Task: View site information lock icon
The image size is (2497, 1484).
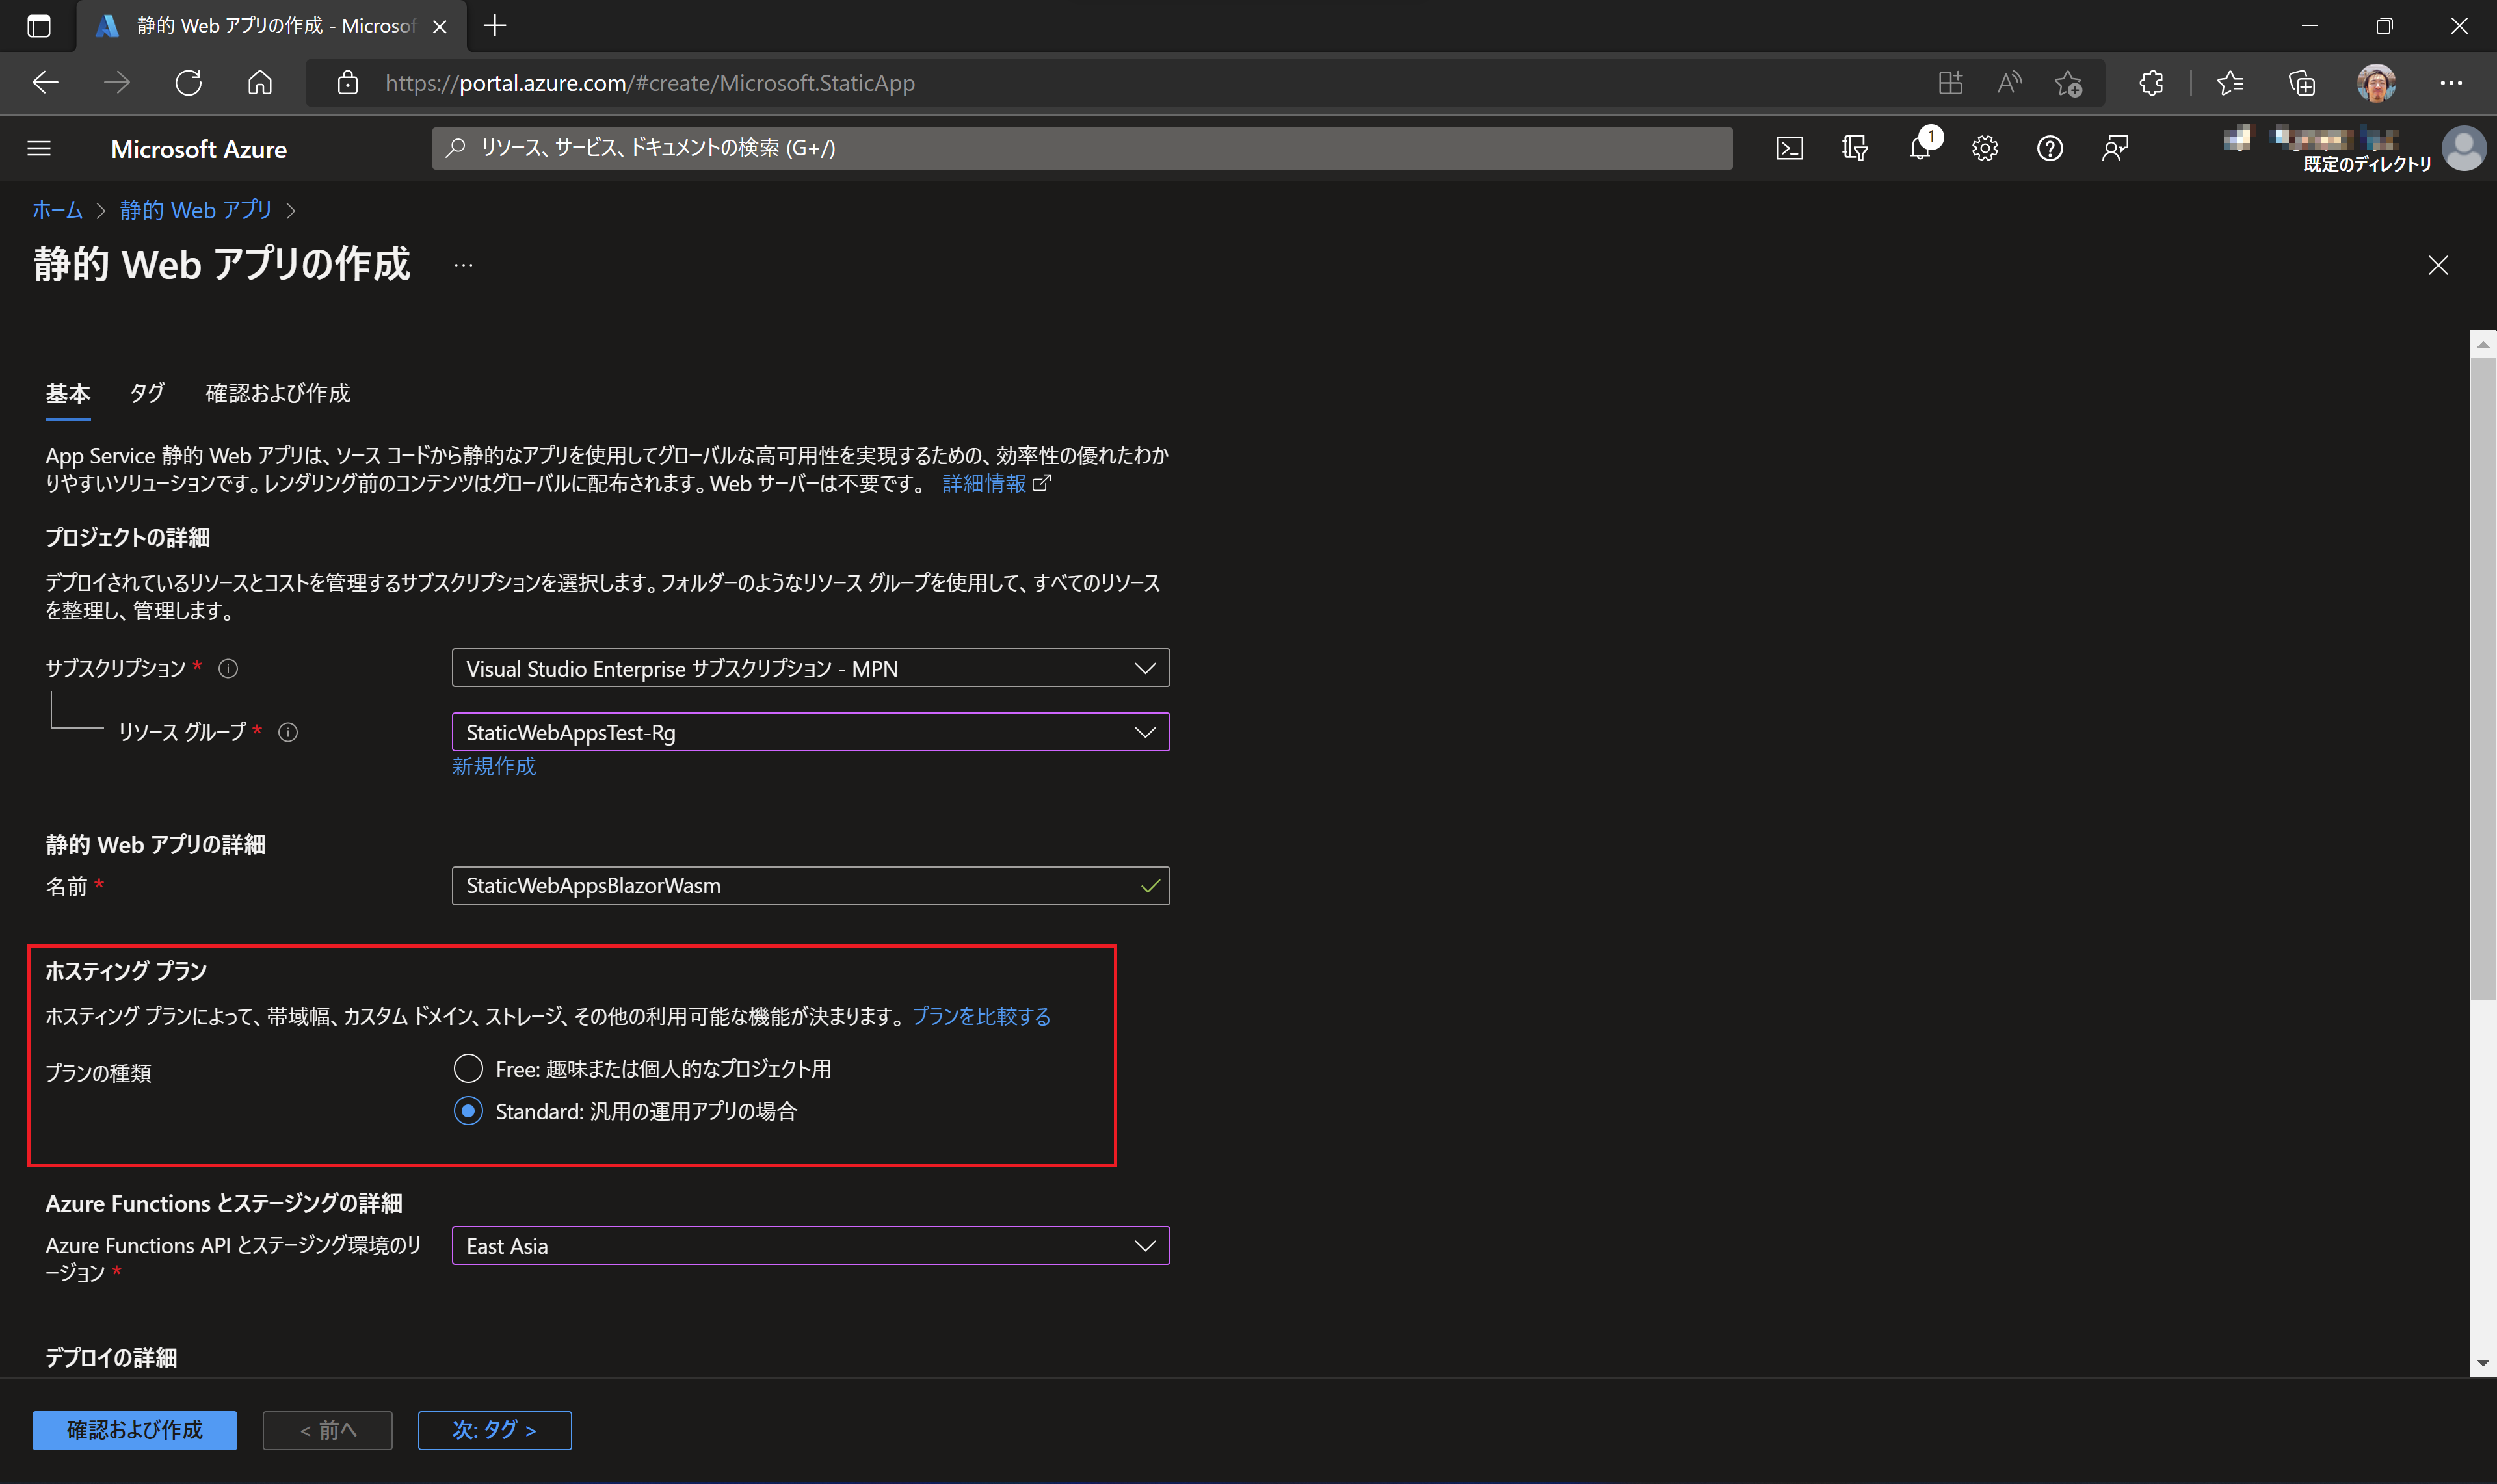Action: tap(347, 82)
